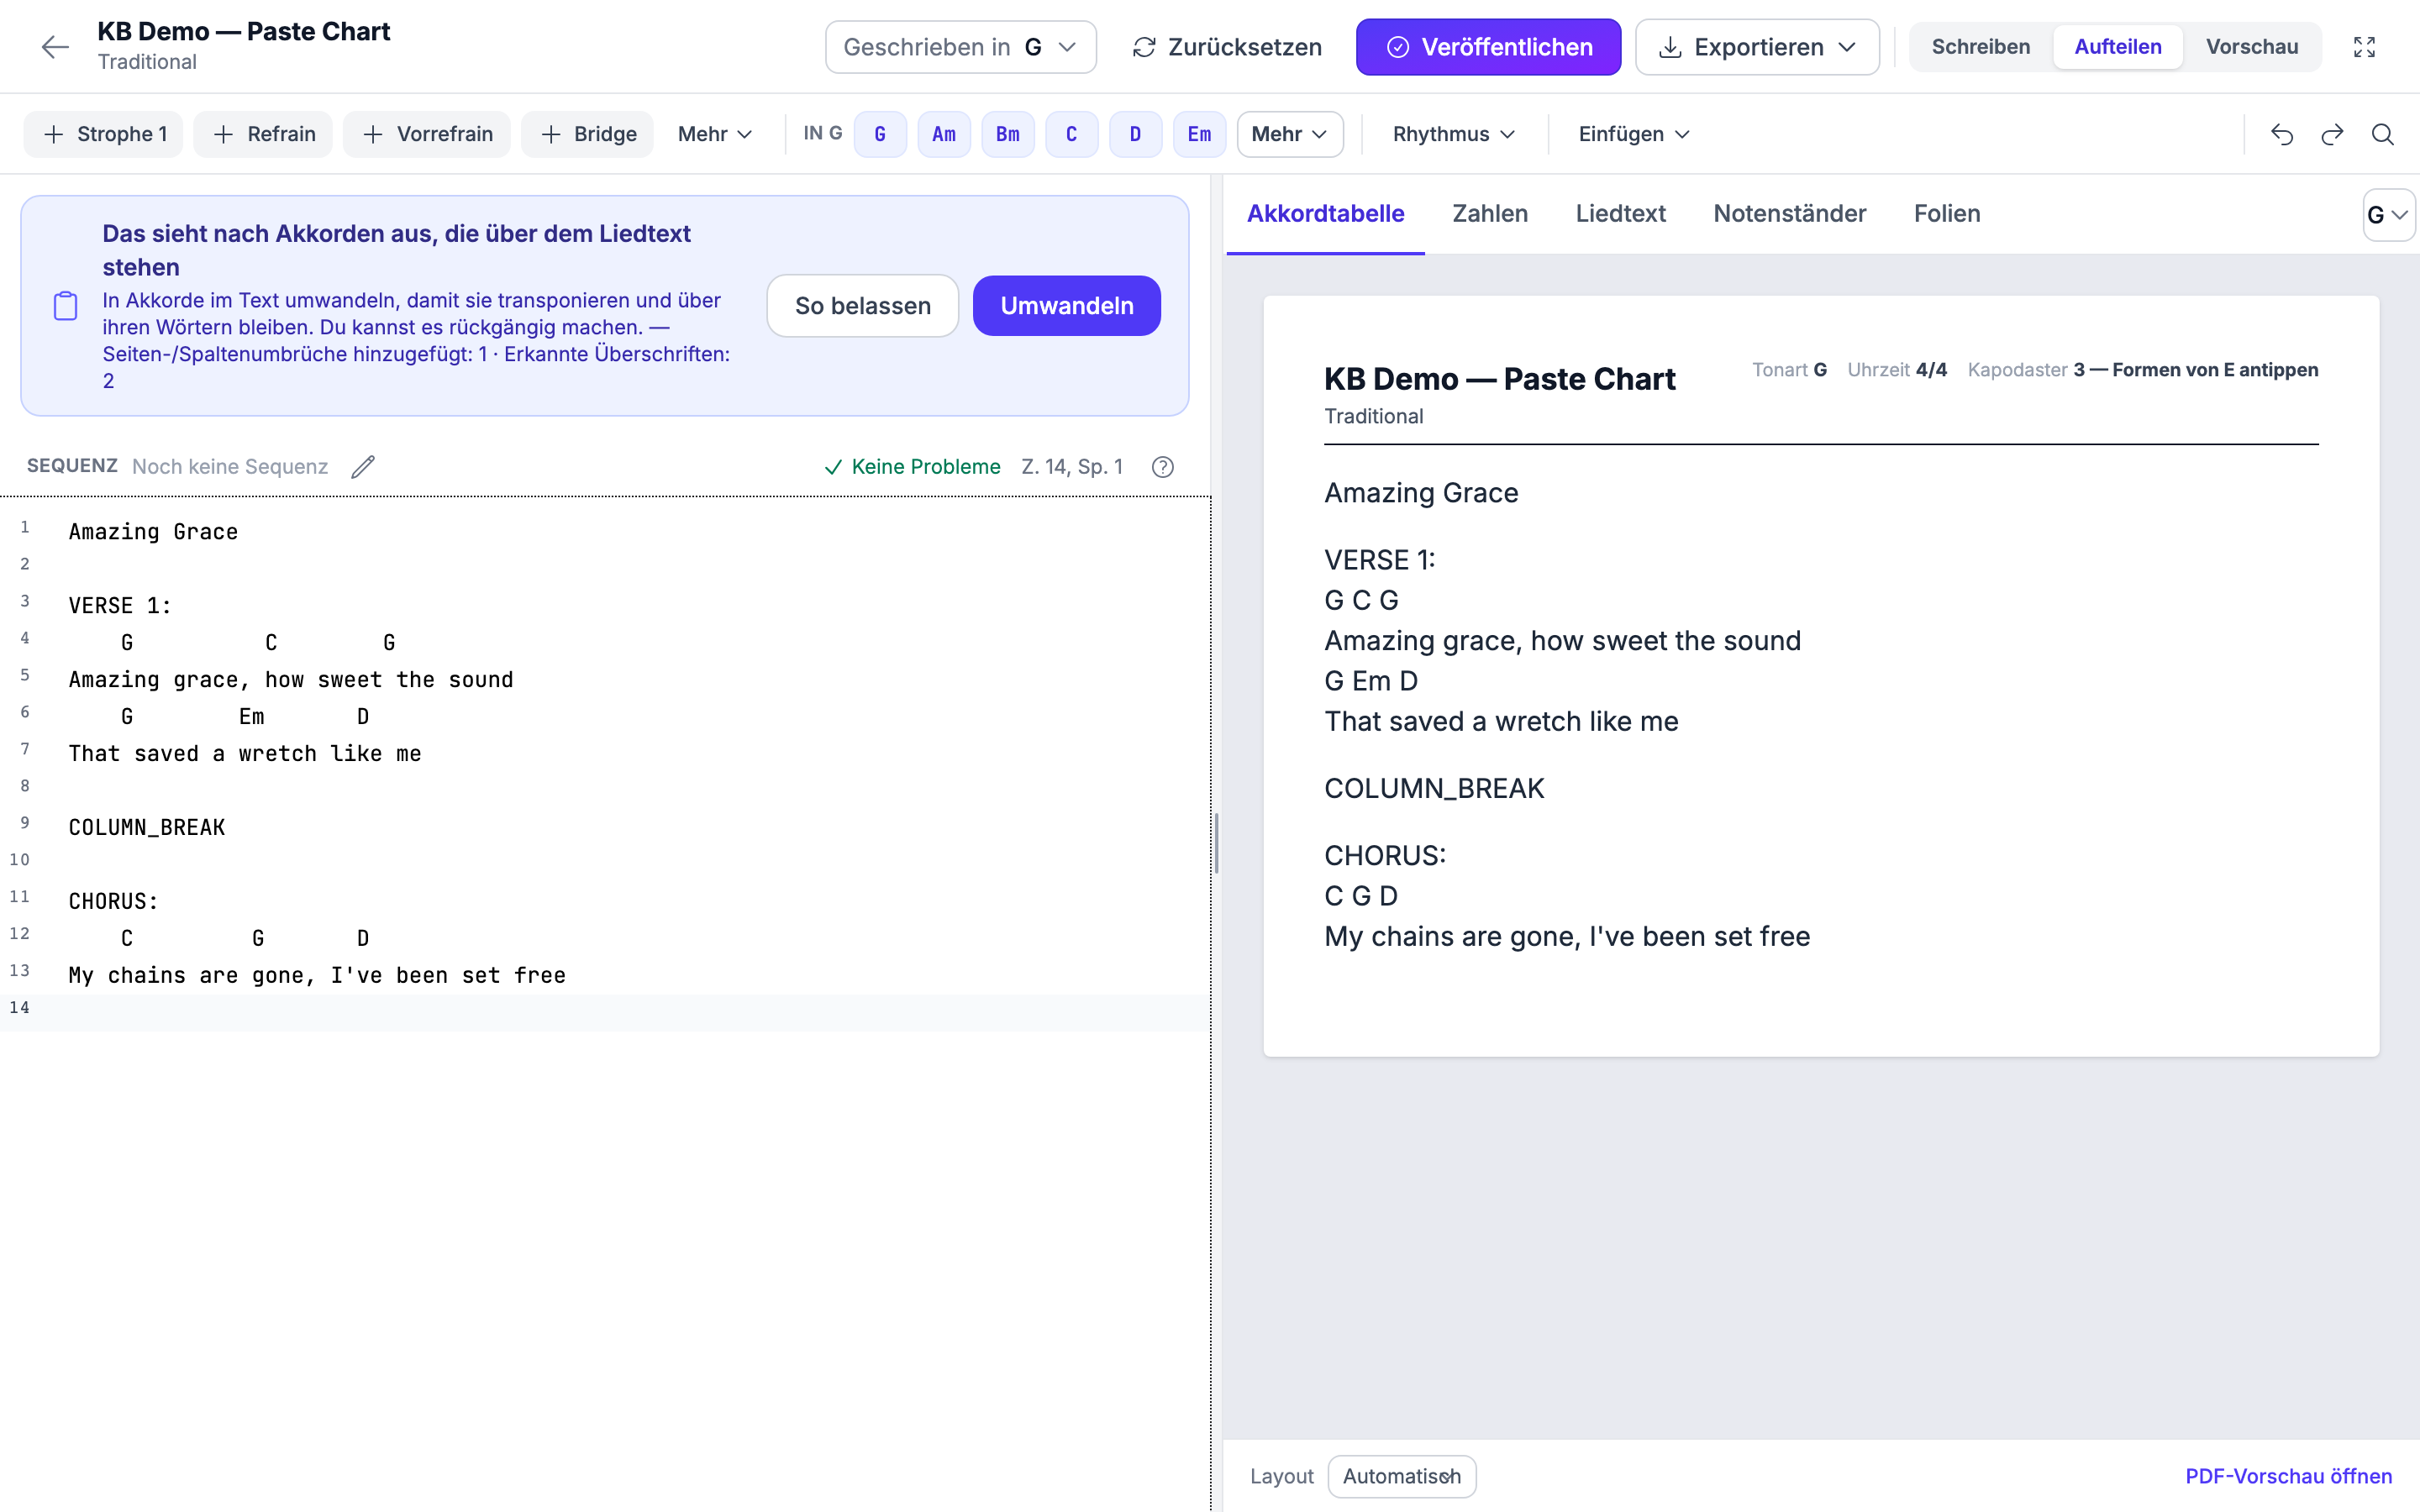This screenshot has height=1512, width=2420.
Task: Switch to Schreiben view mode
Action: pyautogui.click(x=1980, y=47)
